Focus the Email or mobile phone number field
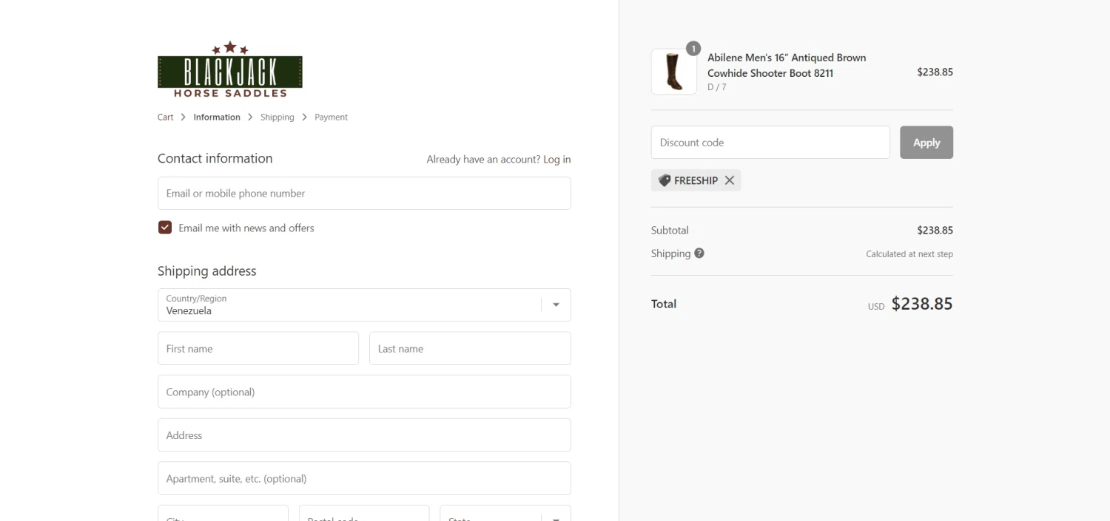 364,193
